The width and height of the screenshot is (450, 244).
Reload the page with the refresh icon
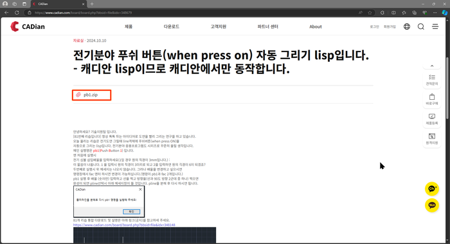pyautogui.click(x=17, y=13)
